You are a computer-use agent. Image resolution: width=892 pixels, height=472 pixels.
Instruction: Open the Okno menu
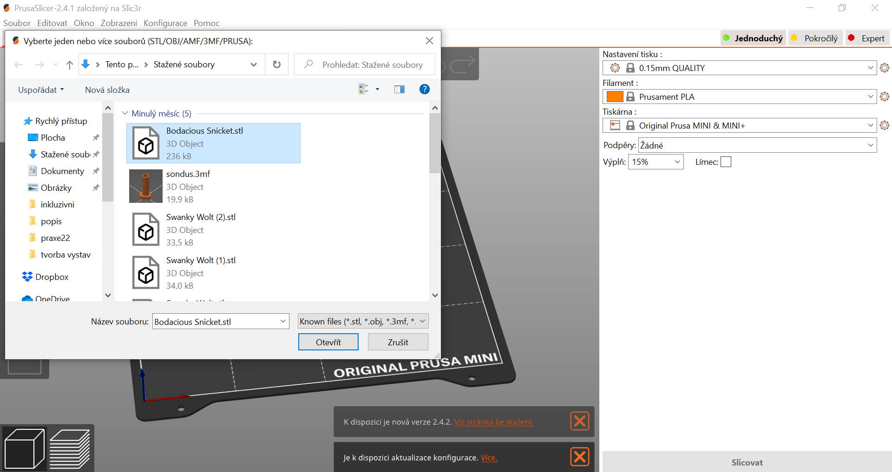pyautogui.click(x=84, y=23)
